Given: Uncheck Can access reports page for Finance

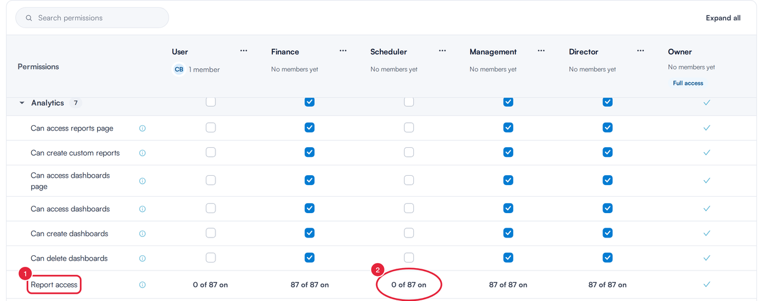Looking at the screenshot, I should pos(309,128).
